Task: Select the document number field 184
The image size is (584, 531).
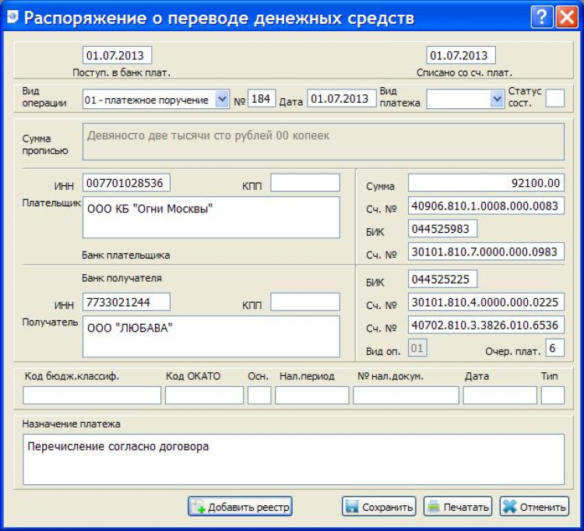Action: tap(262, 99)
